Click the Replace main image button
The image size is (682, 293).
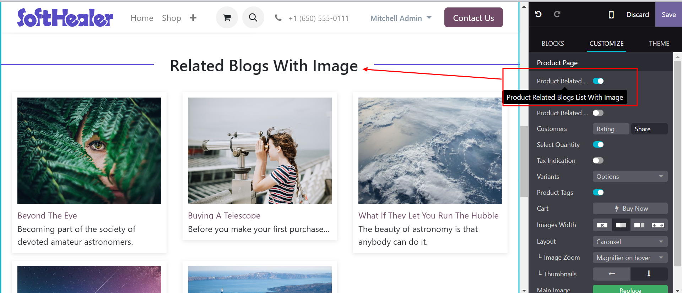pyautogui.click(x=630, y=289)
